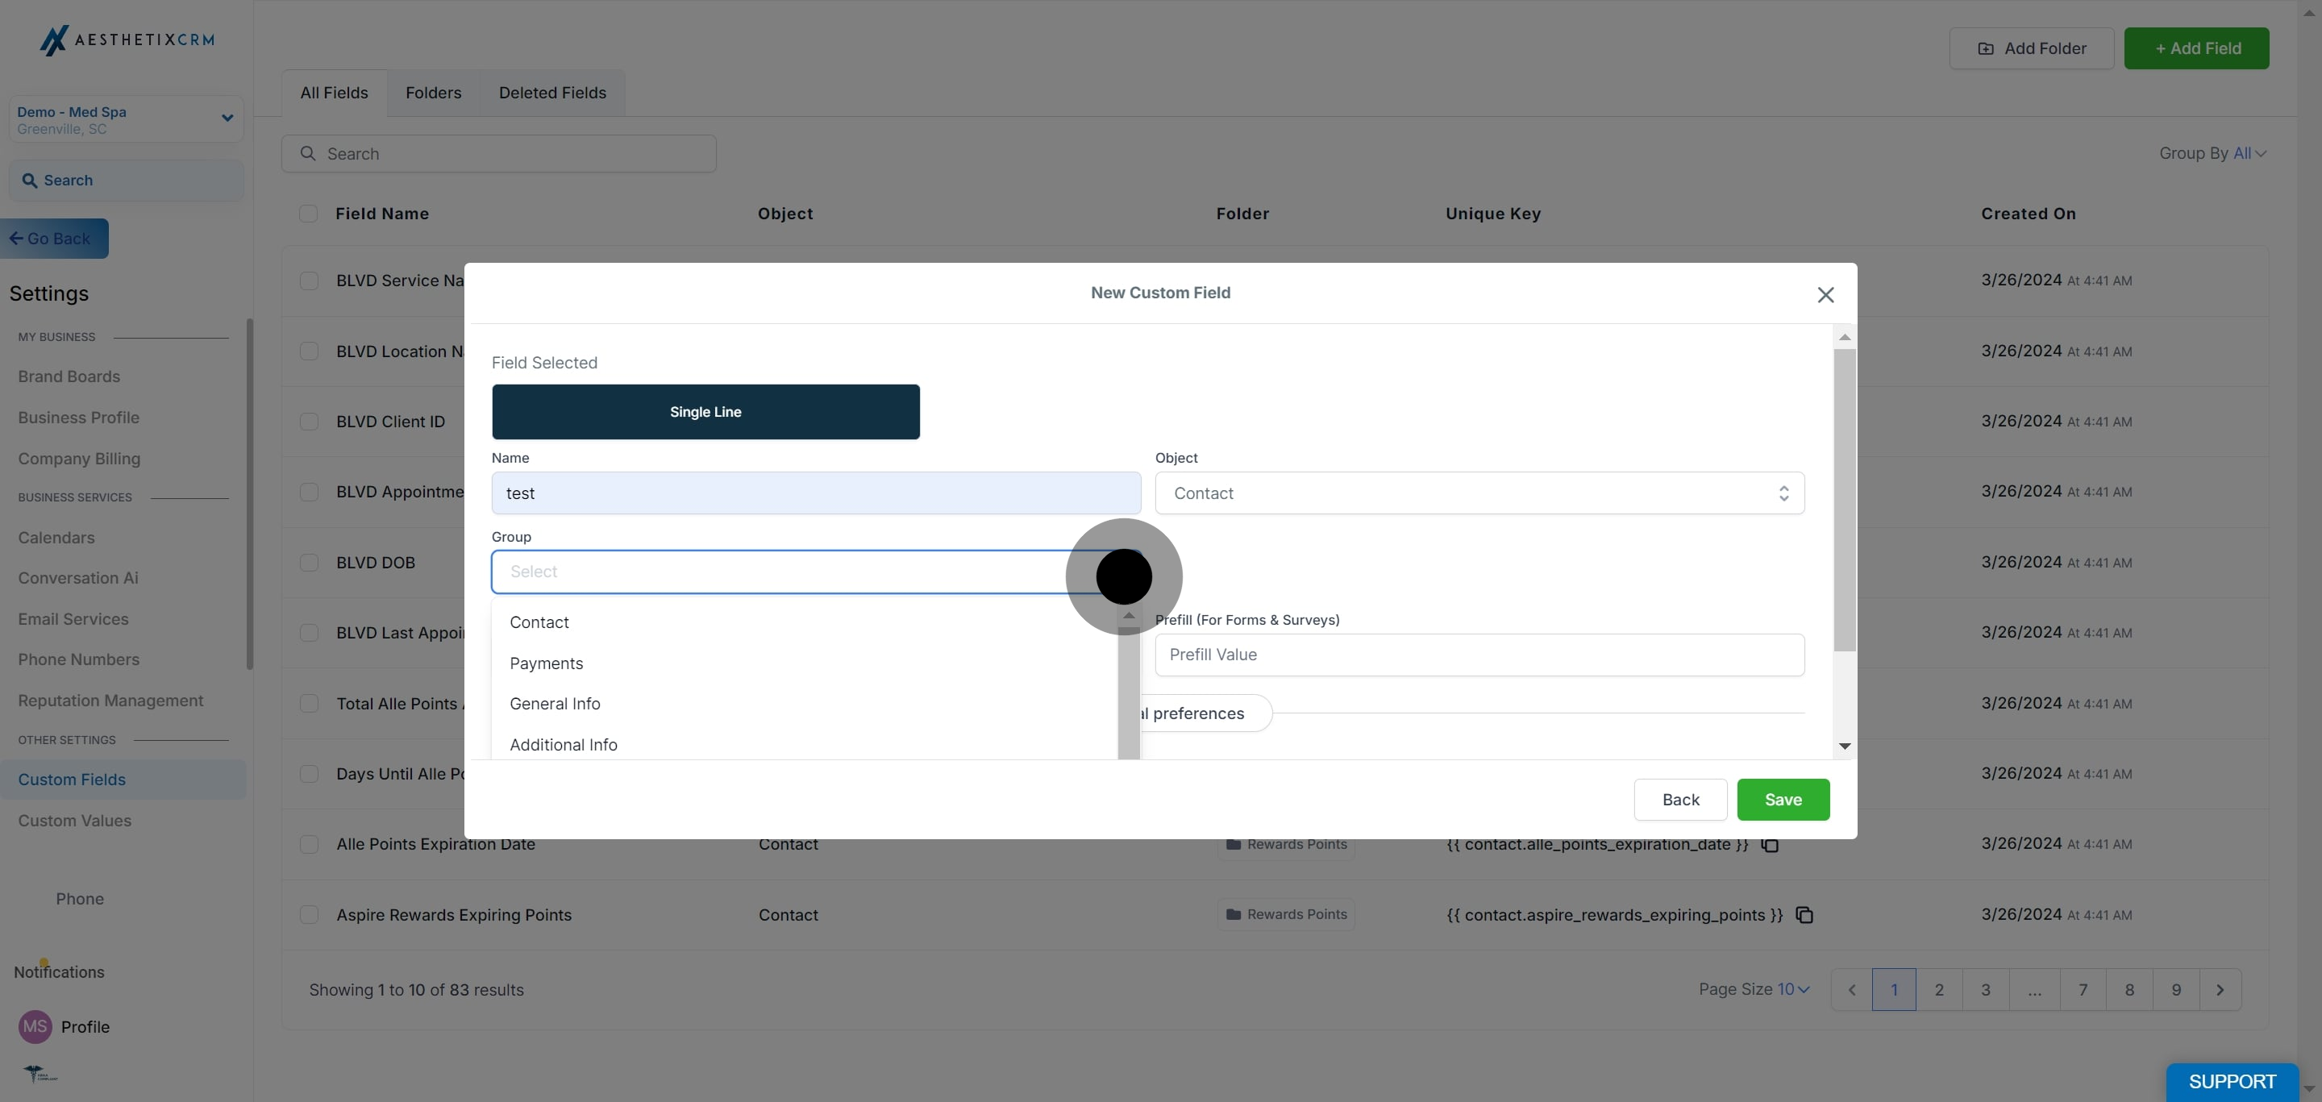Click the MS profile avatar
The height and width of the screenshot is (1102, 2322).
pos(35,1026)
